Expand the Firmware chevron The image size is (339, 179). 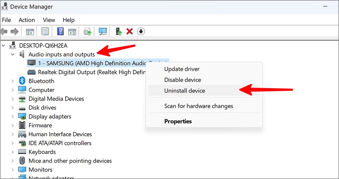tap(13, 125)
